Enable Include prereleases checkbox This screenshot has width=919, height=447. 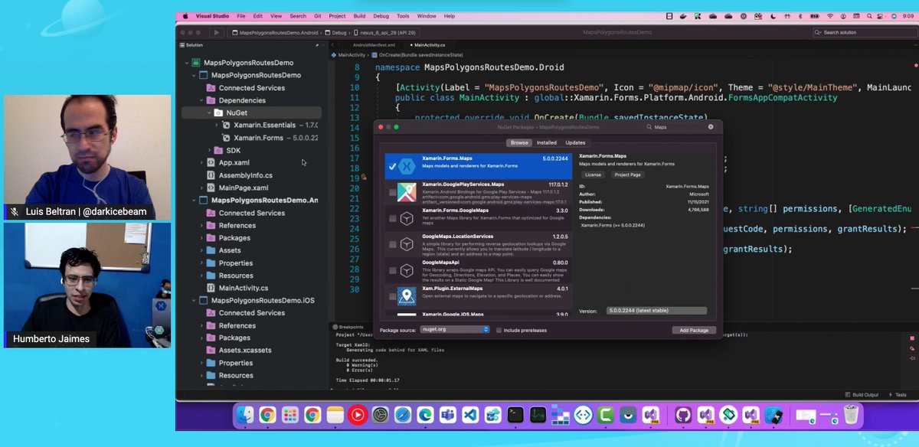pos(499,330)
